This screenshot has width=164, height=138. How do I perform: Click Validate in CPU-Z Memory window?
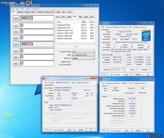[138, 131]
